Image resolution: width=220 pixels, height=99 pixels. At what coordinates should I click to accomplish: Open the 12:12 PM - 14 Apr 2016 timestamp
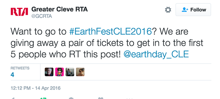(36, 88)
